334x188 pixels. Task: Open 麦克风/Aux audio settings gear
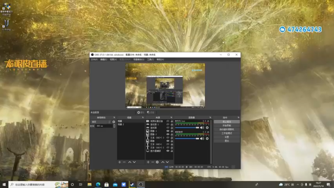(x=207, y=128)
